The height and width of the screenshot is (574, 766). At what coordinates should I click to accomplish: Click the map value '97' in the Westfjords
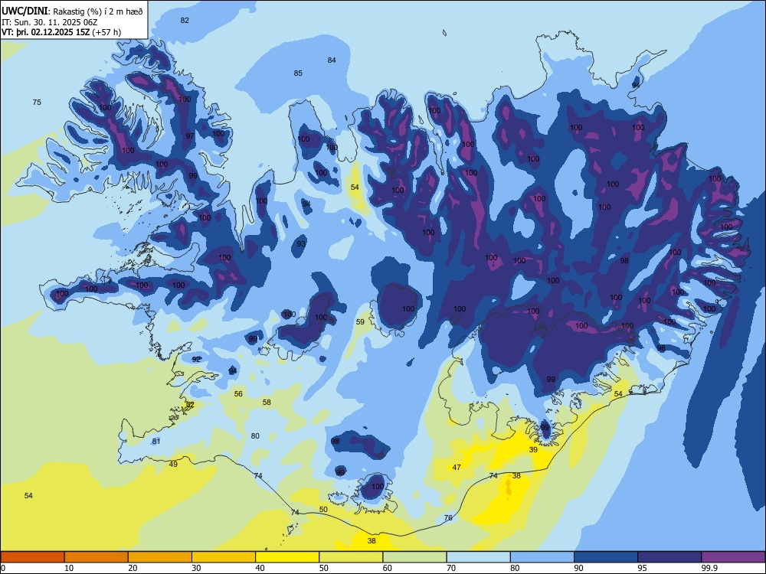[190, 135]
